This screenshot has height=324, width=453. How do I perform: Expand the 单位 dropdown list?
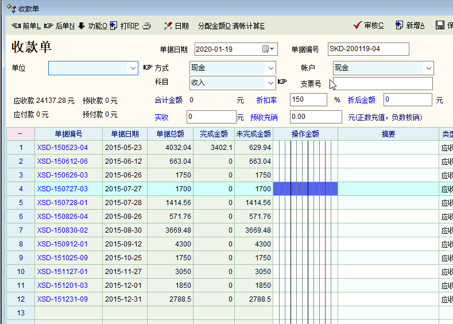[x=132, y=68]
